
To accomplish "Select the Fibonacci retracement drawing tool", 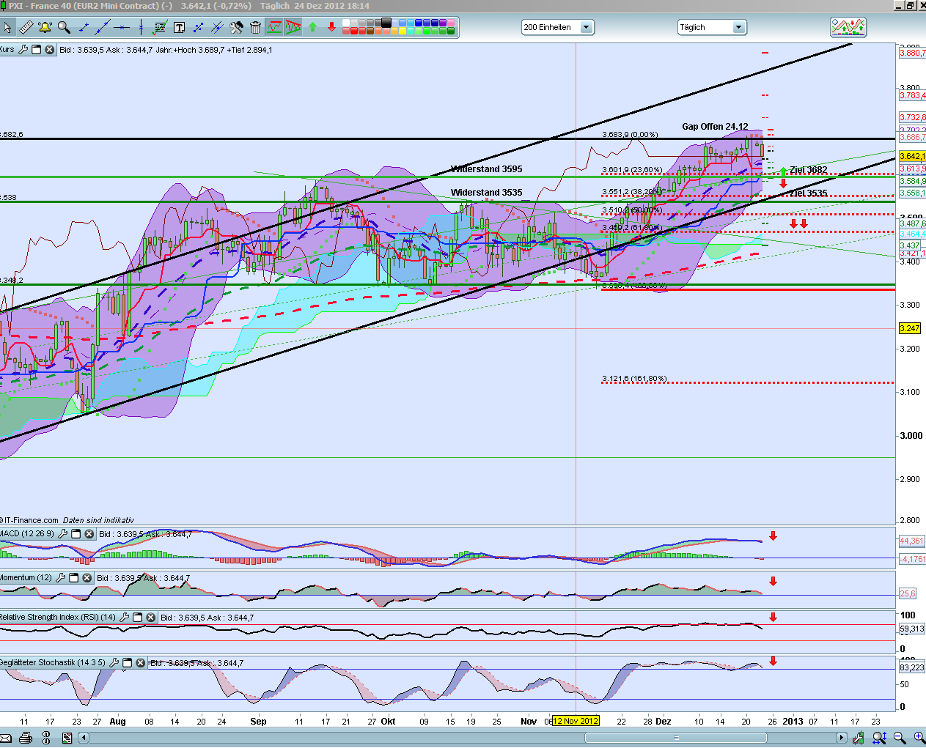I will (x=160, y=27).
